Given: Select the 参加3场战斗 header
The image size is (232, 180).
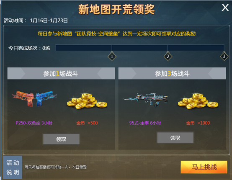Looking at the screenshot, I should (x=172, y=73).
